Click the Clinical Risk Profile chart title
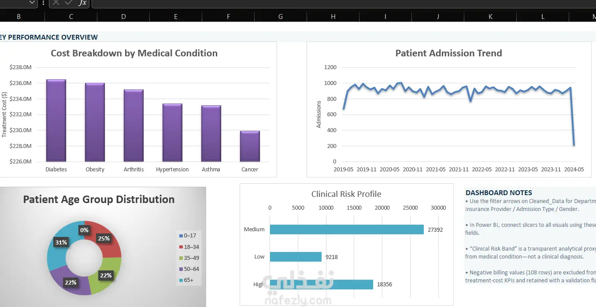Image resolution: width=596 pixels, height=307 pixels. click(346, 194)
